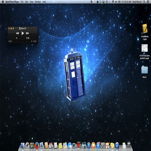Open Pages in the Dock
Screen dimensions: 151x151
108,145
